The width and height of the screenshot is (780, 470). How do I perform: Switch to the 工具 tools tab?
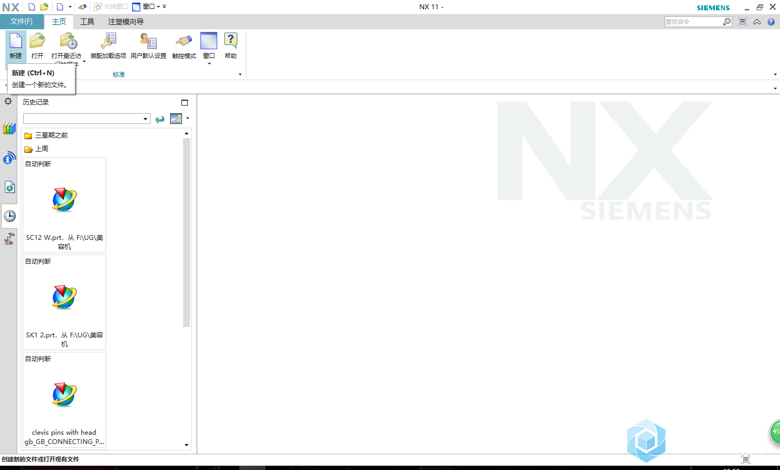coord(87,22)
